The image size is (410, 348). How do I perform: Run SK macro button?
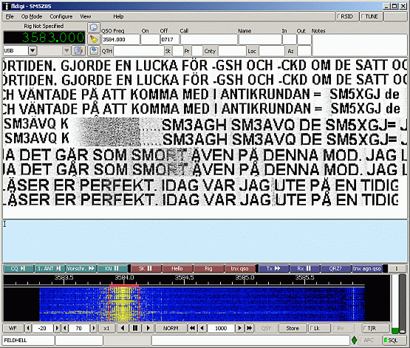pyautogui.click(x=146, y=268)
